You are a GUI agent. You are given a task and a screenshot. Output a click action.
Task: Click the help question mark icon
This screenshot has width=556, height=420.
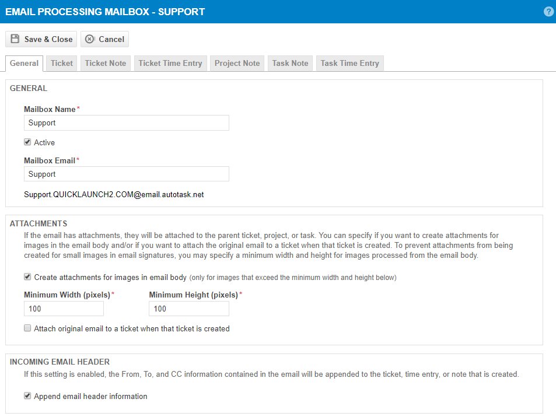[548, 11]
